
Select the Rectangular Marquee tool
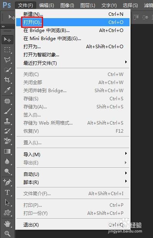[7, 50]
